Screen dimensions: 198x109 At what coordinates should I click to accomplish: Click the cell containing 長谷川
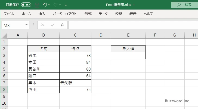(x=44, y=69)
